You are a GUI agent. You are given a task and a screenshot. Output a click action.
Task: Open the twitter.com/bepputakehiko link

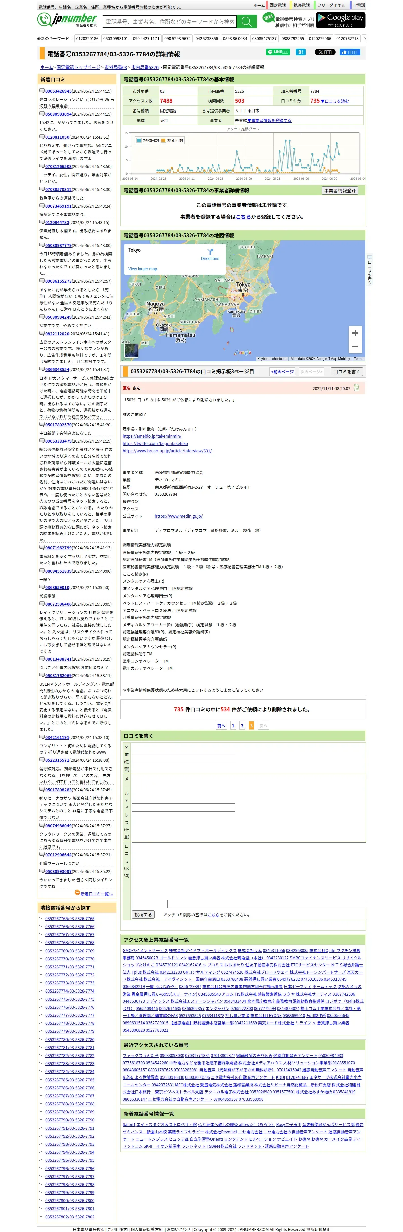coord(155,443)
